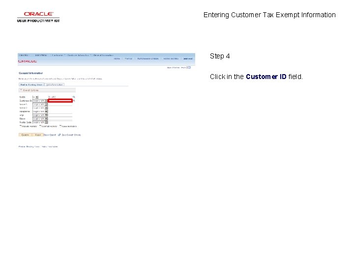Screen dimensions: 354x265
Task: Click the Save Search Criteria link
Action: (x=71, y=135)
